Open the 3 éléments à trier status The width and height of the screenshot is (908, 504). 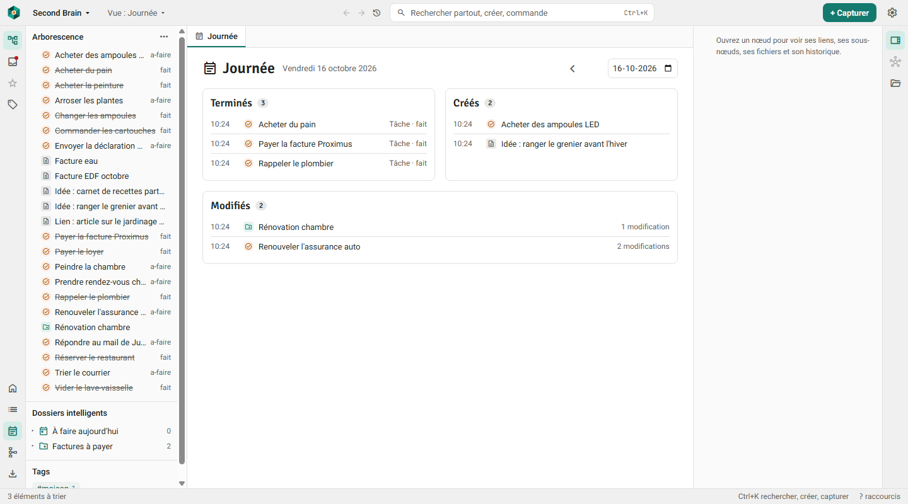click(37, 496)
